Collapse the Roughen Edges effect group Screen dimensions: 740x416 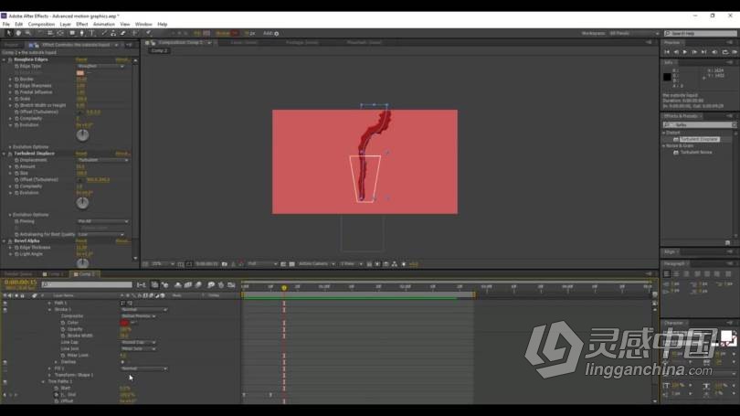tap(4, 59)
